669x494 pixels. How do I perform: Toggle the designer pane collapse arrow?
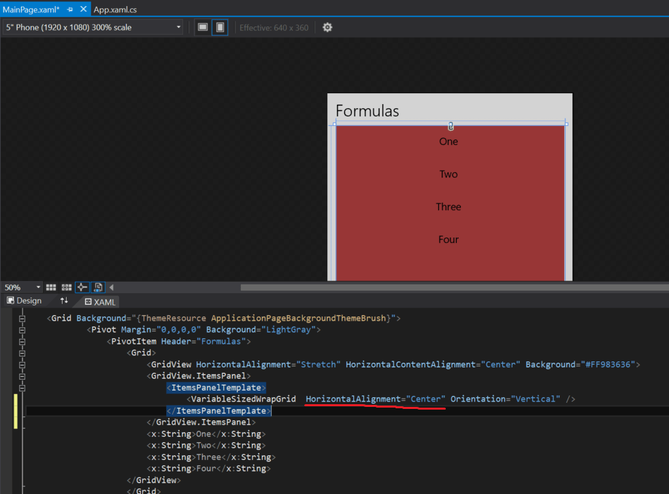click(x=112, y=286)
